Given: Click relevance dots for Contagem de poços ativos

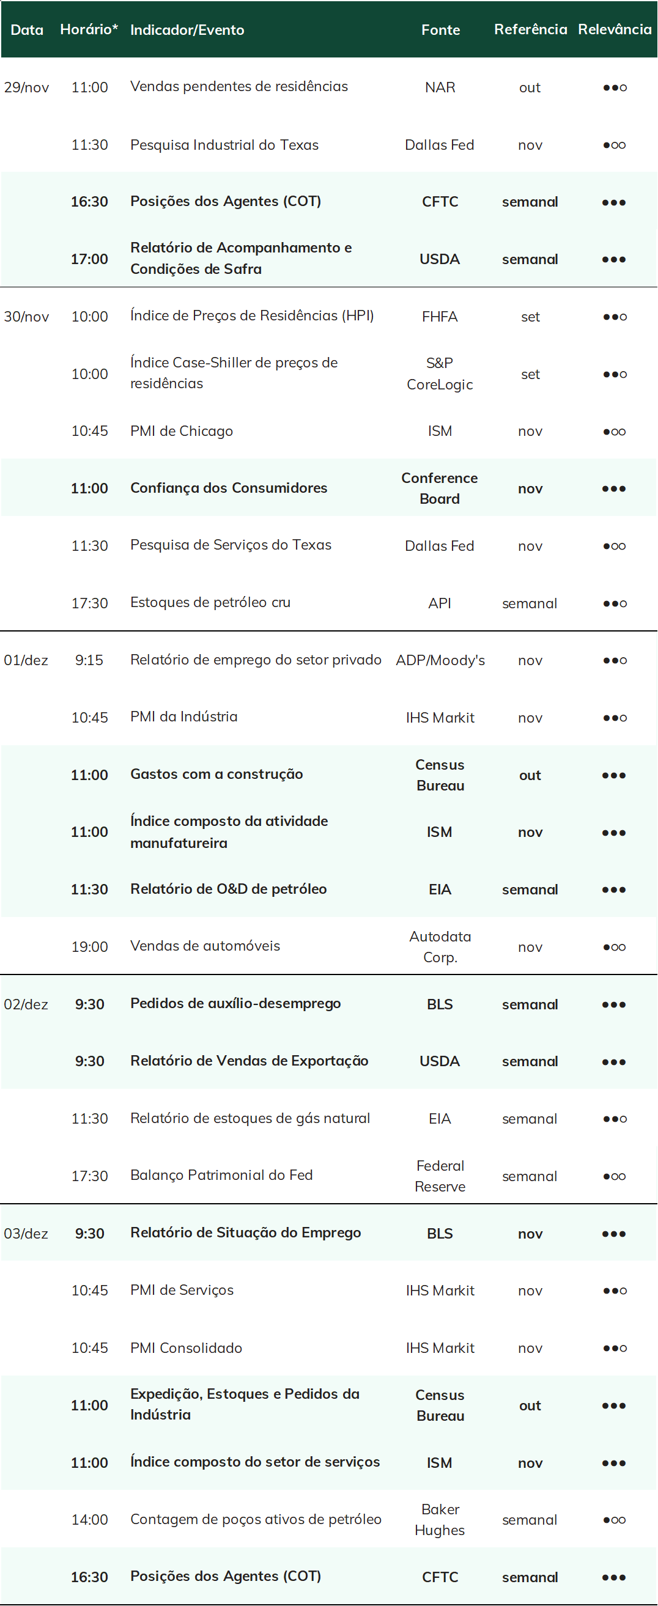Looking at the screenshot, I should 615,1520.
